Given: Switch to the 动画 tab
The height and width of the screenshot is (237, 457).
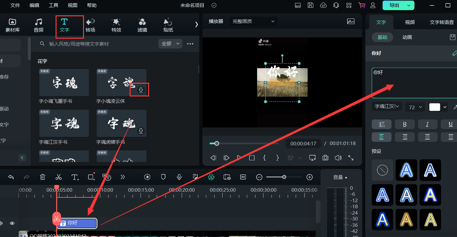Looking at the screenshot, I should 407,37.
